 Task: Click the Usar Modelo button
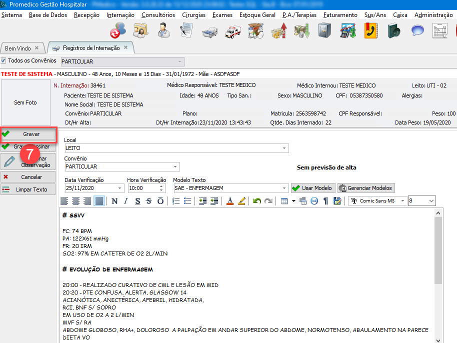pos(312,188)
